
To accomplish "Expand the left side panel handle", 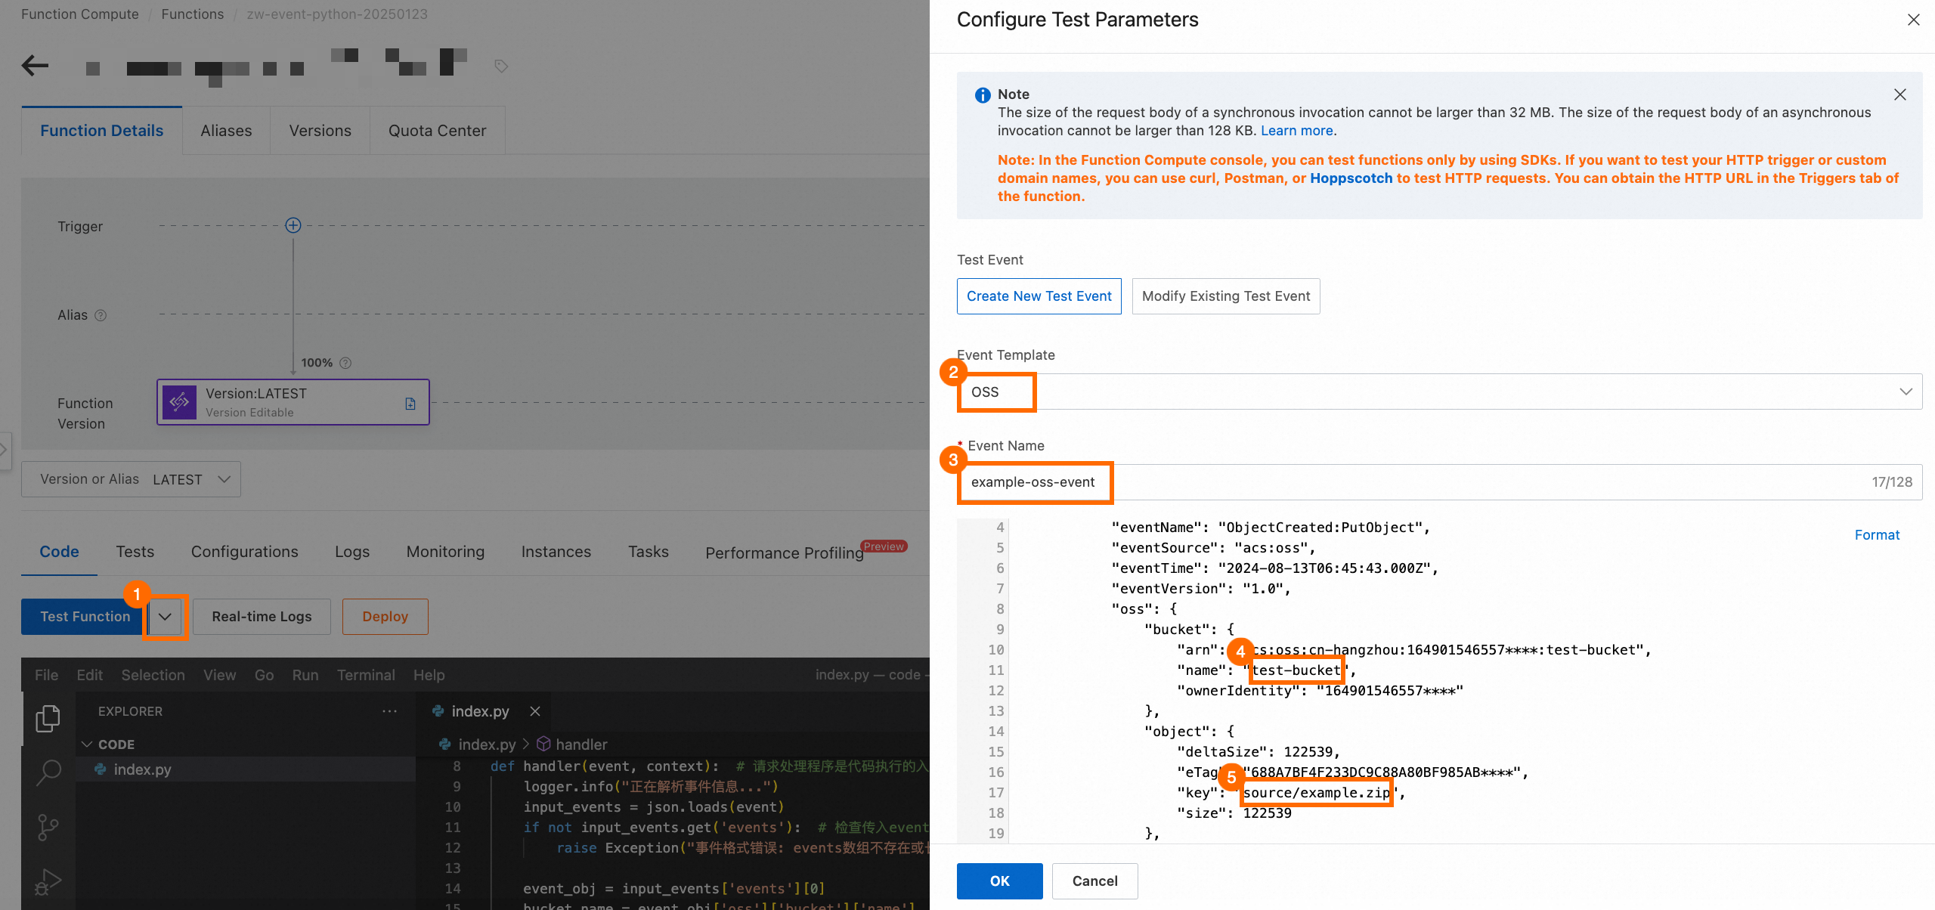I will (5, 450).
